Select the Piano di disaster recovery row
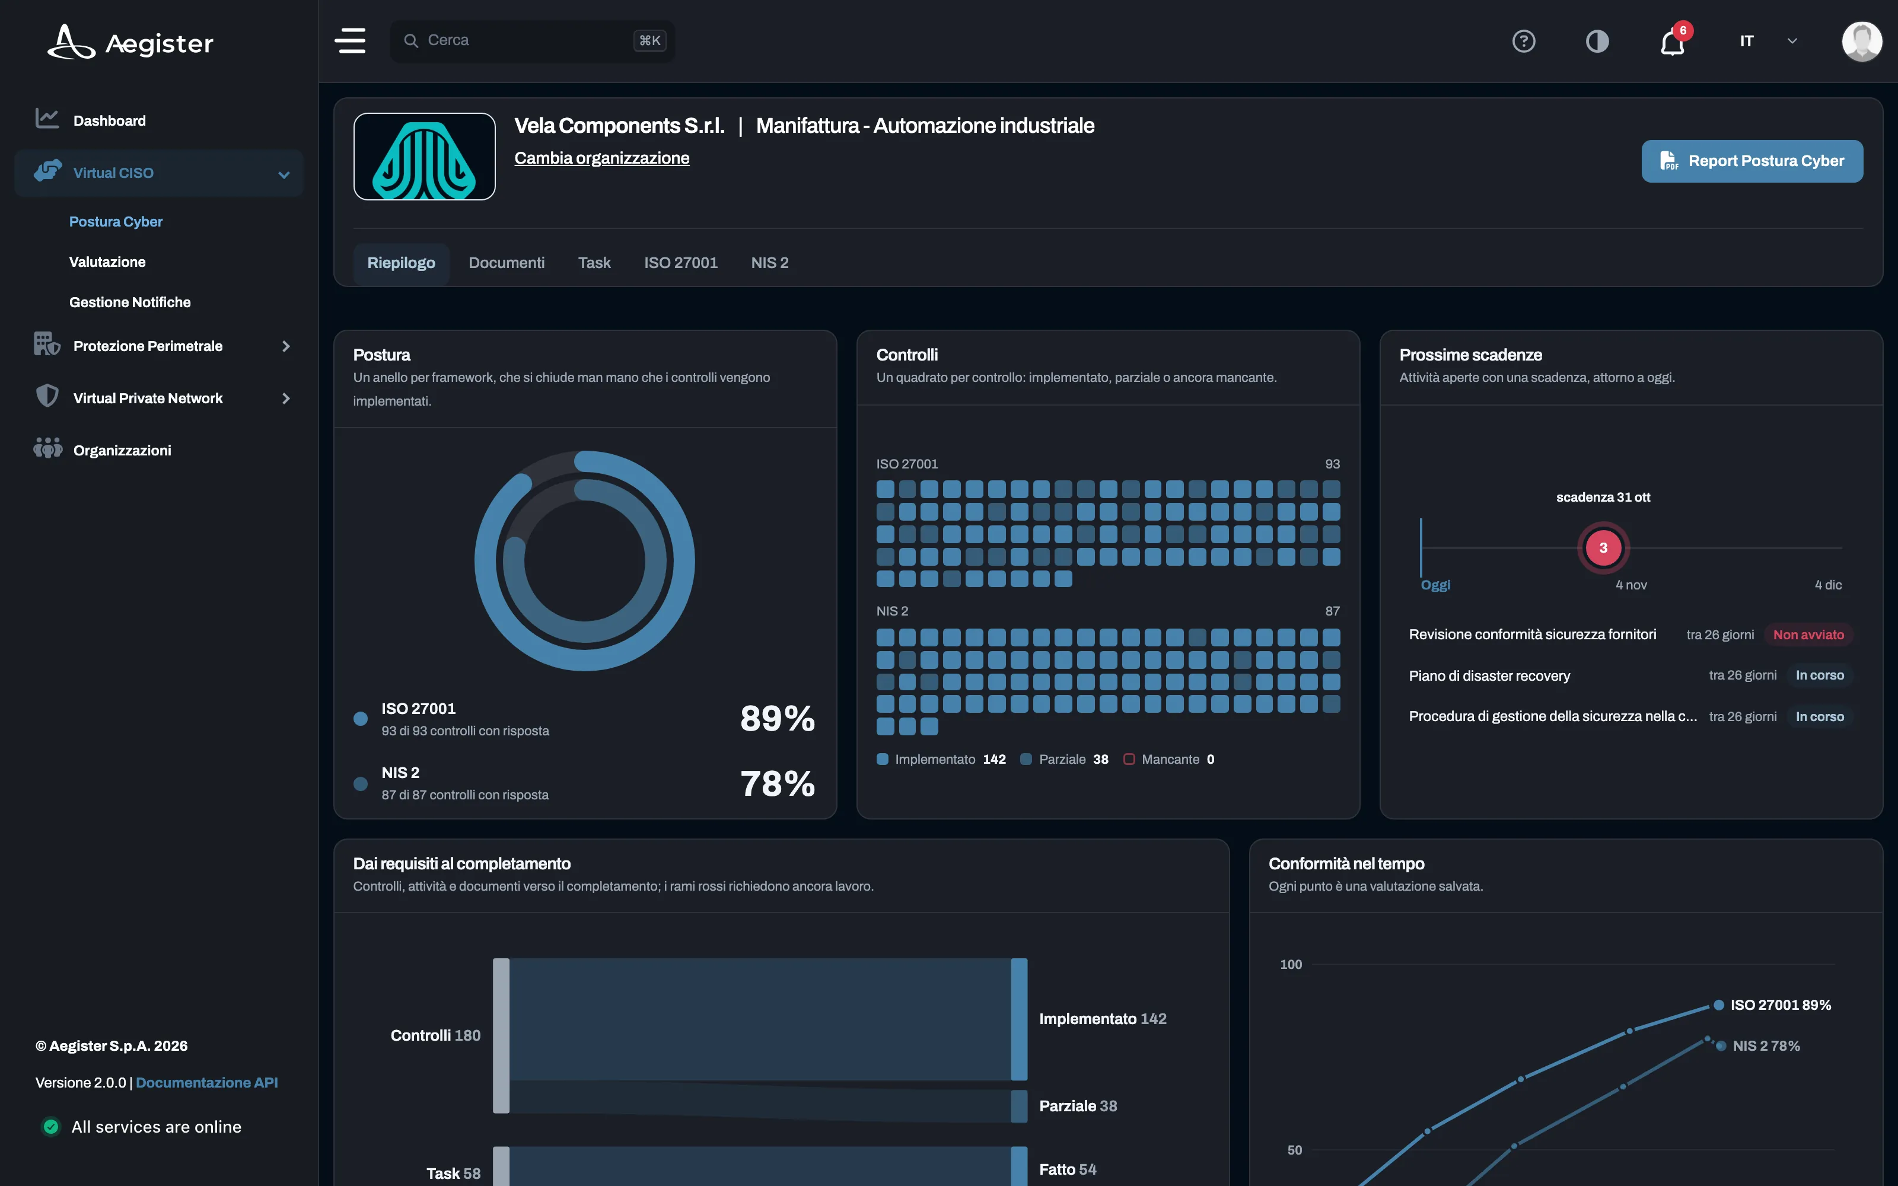The image size is (1898, 1186). click(x=1631, y=675)
